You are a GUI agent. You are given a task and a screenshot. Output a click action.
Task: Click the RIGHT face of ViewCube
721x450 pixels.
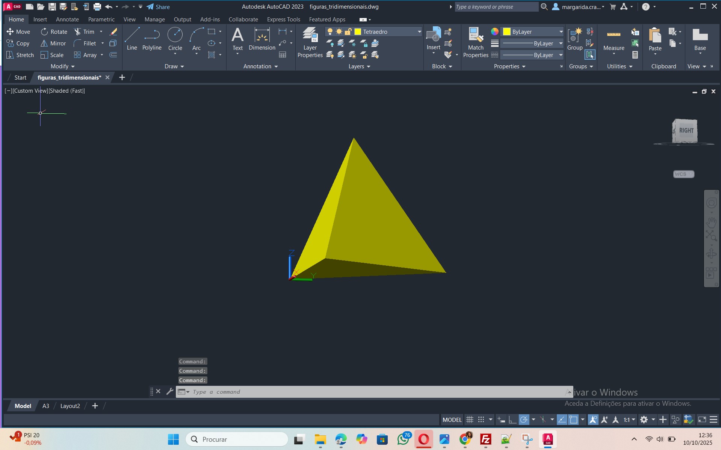click(686, 131)
